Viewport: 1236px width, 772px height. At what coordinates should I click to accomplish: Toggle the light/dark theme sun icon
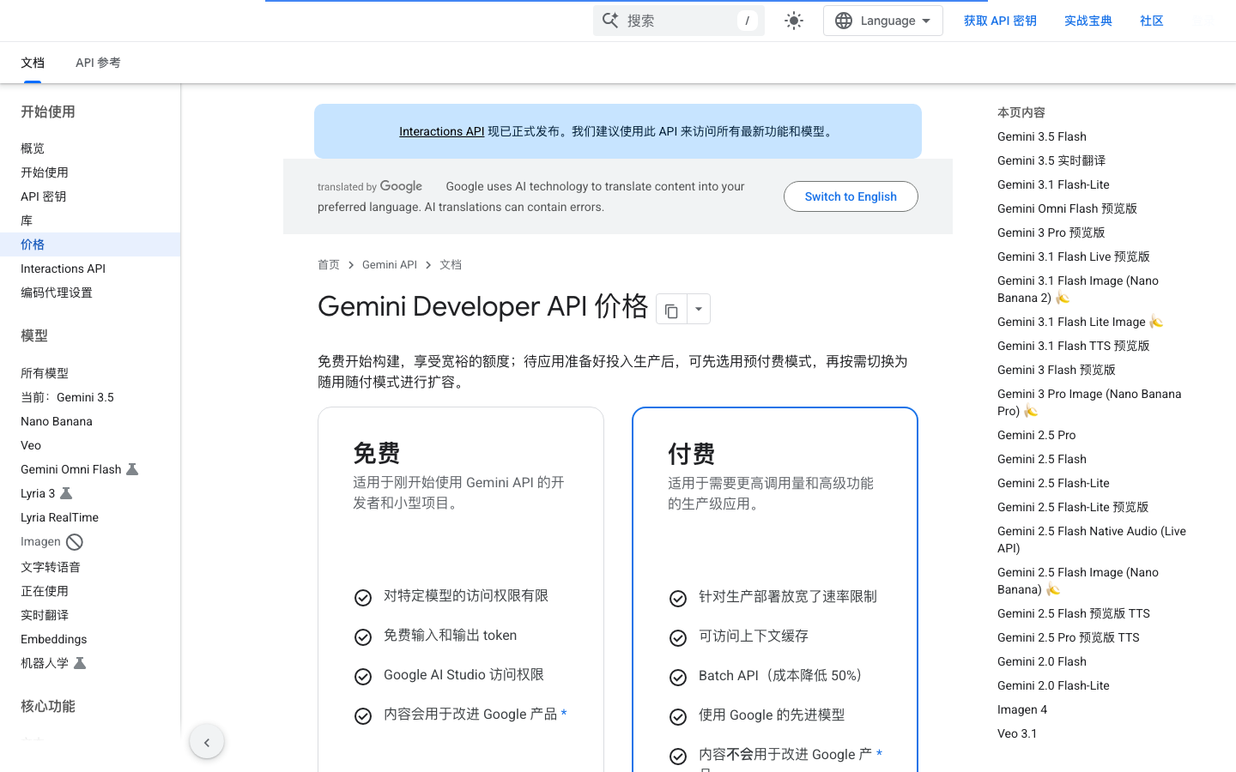click(x=794, y=21)
